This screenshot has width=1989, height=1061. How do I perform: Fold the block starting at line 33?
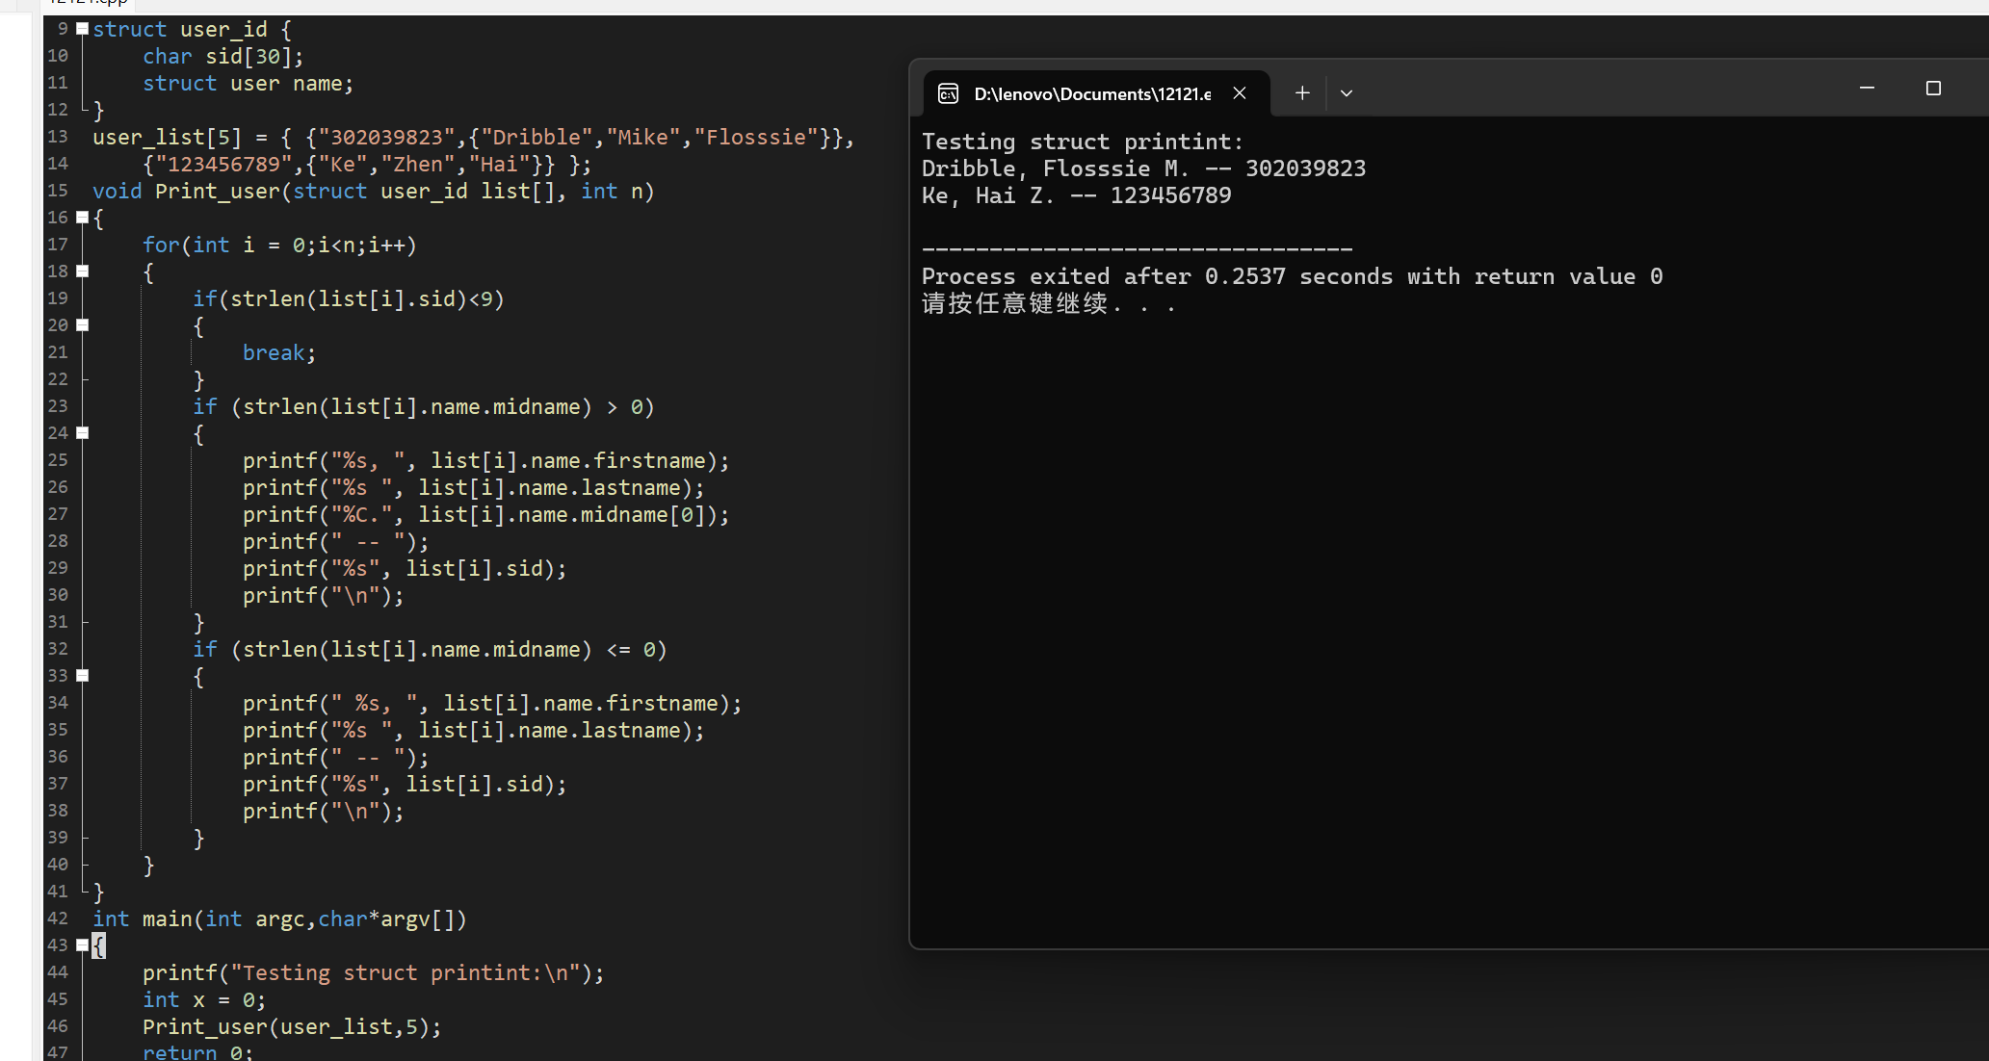83,676
